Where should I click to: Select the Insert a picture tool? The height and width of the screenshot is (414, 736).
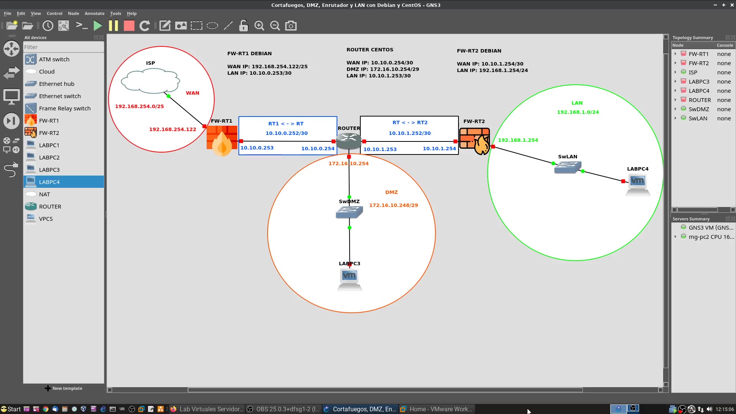(x=181, y=26)
